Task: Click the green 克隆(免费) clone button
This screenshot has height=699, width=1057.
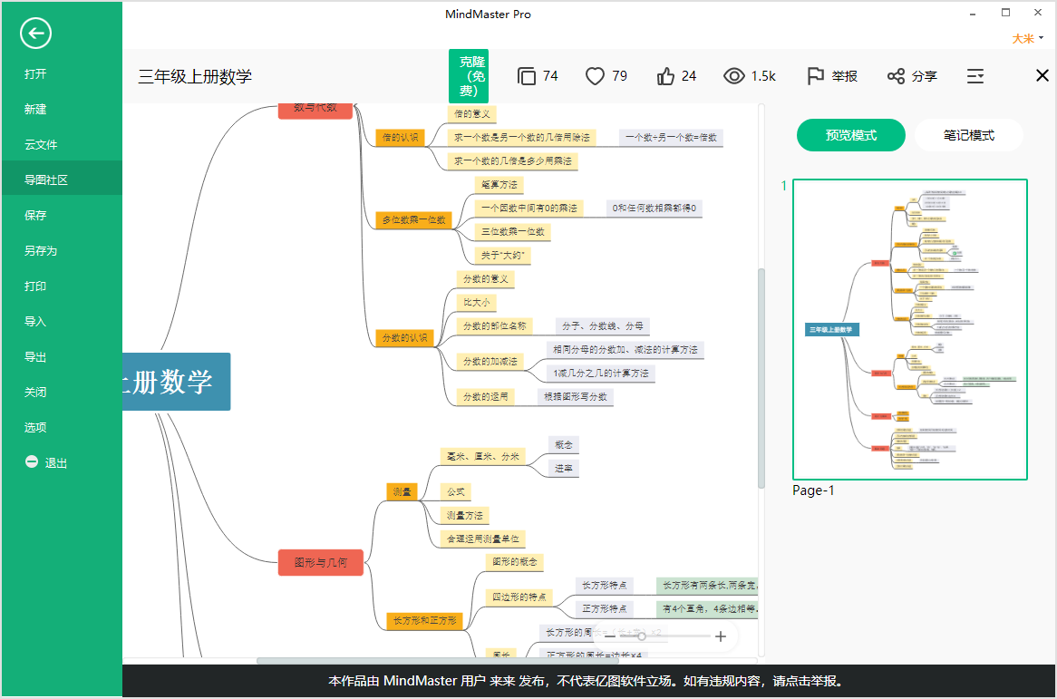Action: 469,76
